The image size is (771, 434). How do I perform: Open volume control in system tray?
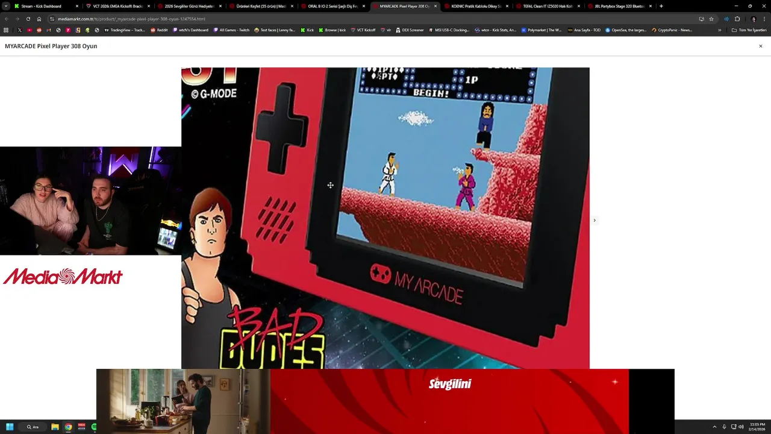(x=741, y=427)
